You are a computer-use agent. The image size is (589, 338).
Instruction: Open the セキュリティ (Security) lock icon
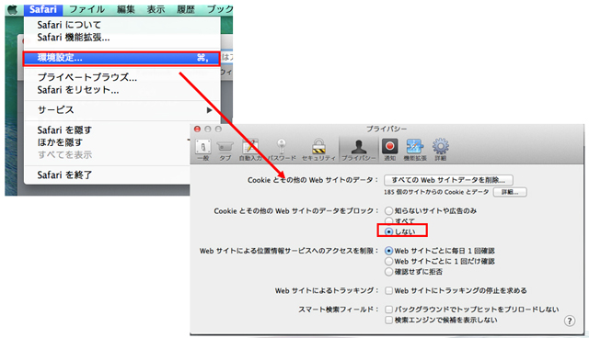[x=318, y=150]
